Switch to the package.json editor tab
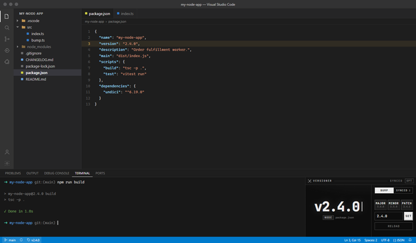 [97, 14]
